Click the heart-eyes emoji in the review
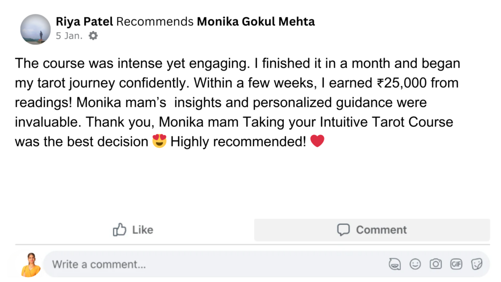The height and width of the screenshot is (282, 501). pos(159,141)
